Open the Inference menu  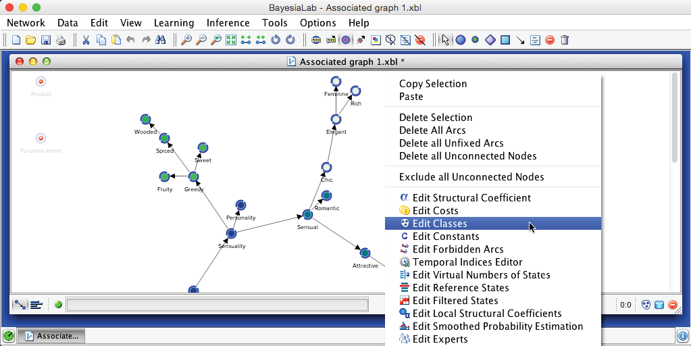pos(228,23)
